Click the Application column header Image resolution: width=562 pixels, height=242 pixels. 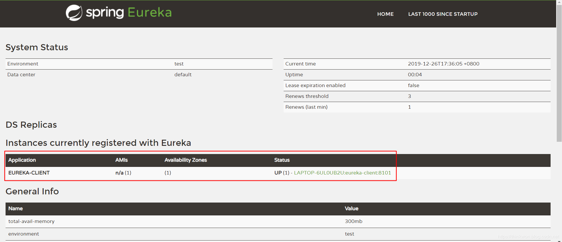tap(22, 160)
